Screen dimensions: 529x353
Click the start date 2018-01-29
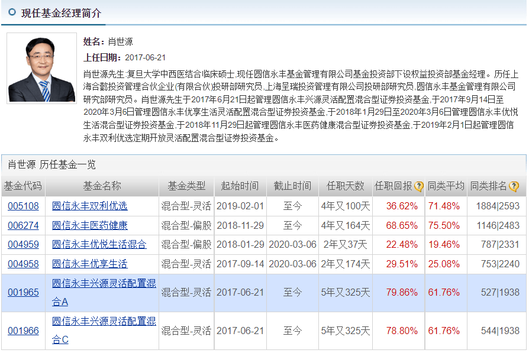pyautogui.click(x=240, y=244)
